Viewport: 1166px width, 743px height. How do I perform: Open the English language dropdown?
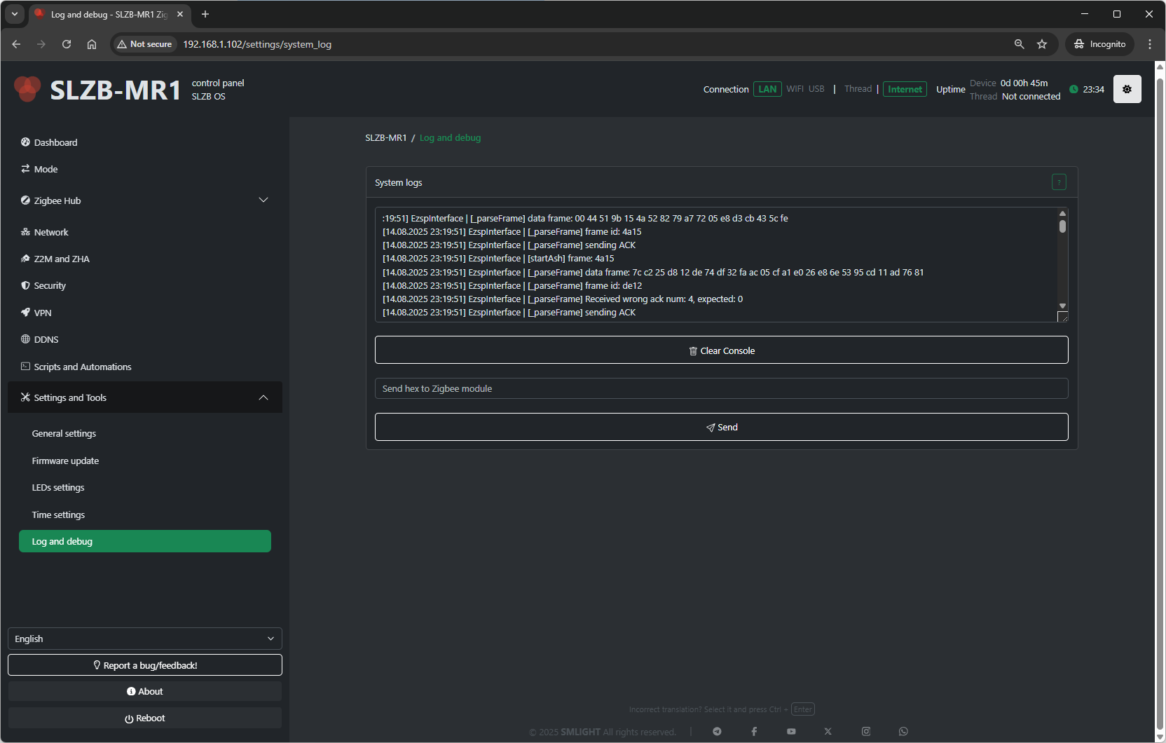tap(144, 639)
